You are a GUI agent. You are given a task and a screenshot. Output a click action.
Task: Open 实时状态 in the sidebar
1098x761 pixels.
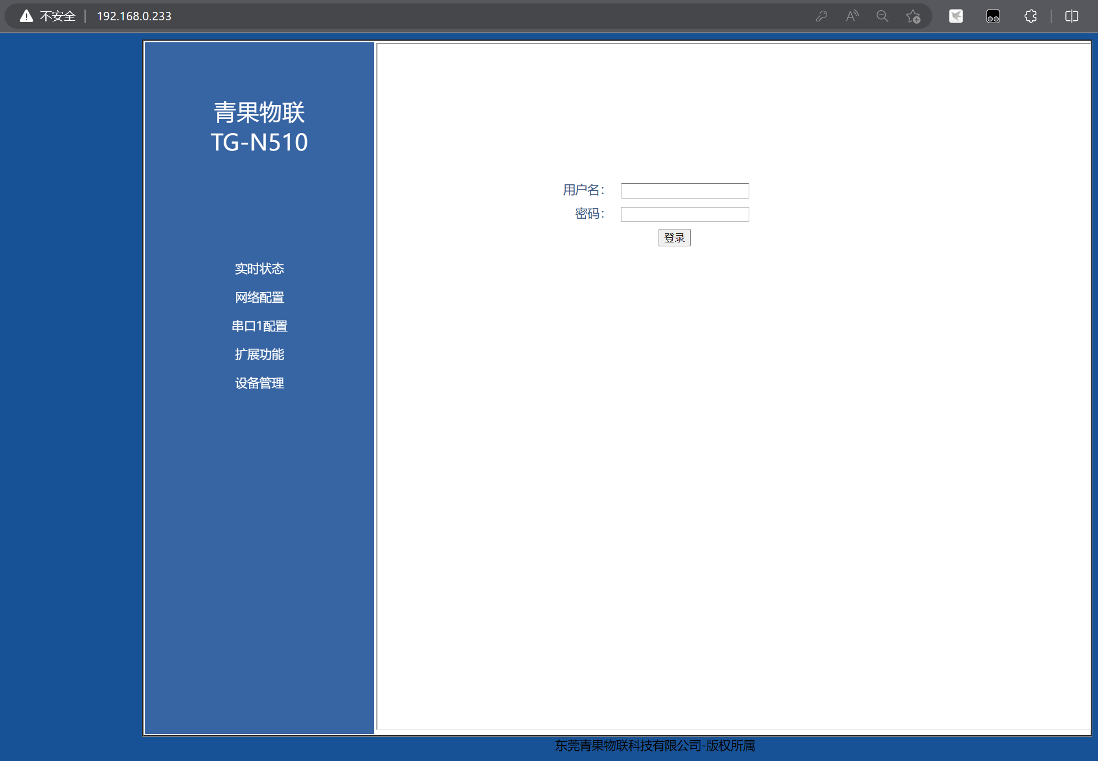[x=259, y=269]
